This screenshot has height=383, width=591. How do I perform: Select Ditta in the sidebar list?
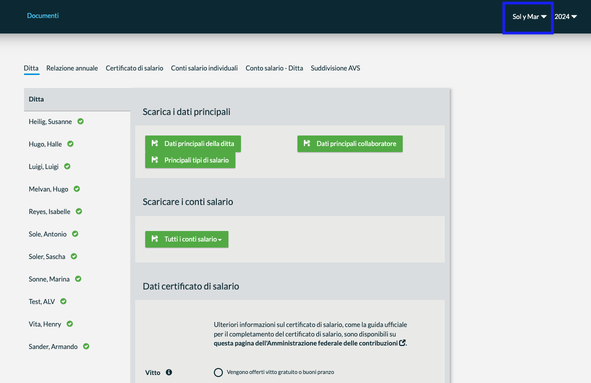(77, 99)
